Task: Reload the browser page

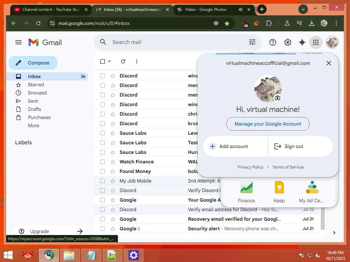Action: pos(38,23)
